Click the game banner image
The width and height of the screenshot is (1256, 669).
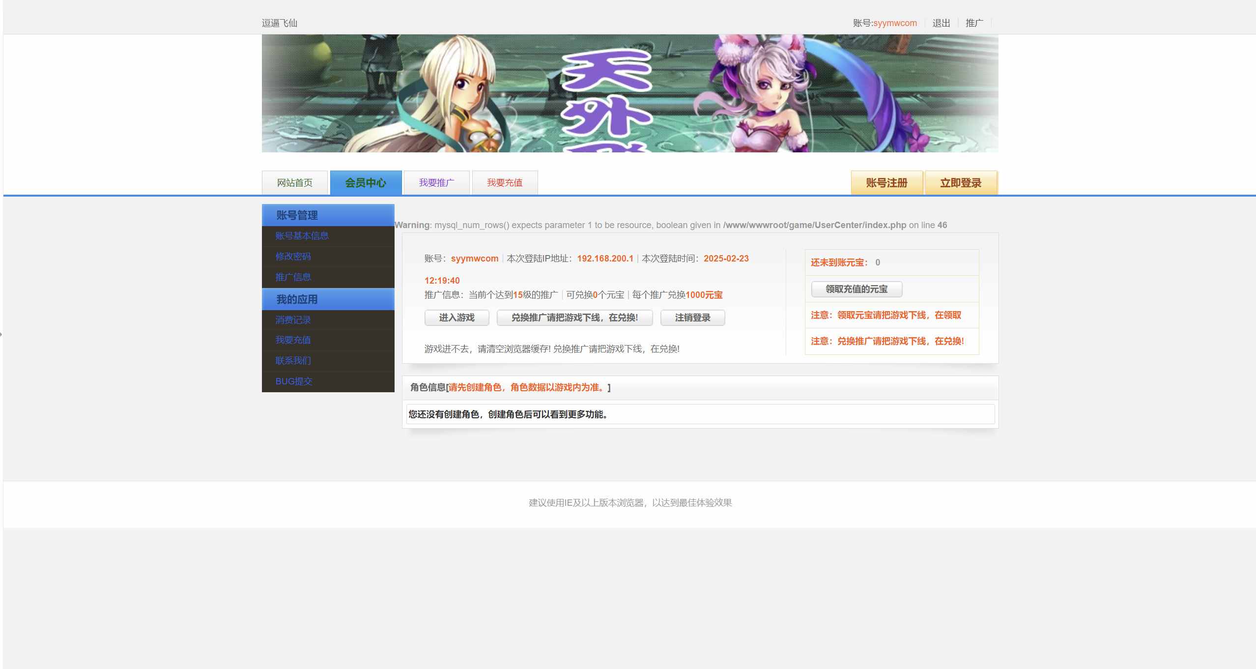point(629,93)
